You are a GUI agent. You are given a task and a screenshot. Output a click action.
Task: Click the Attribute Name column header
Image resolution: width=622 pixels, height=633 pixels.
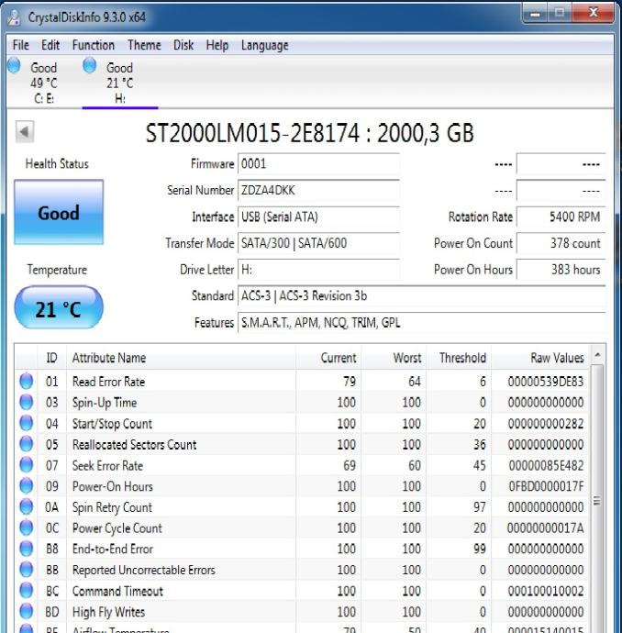pyautogui.click(x=109, y=358)
